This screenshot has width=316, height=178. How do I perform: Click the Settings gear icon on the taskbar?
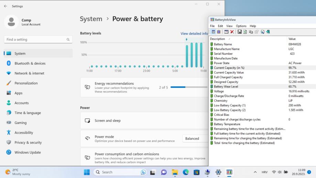218,172
